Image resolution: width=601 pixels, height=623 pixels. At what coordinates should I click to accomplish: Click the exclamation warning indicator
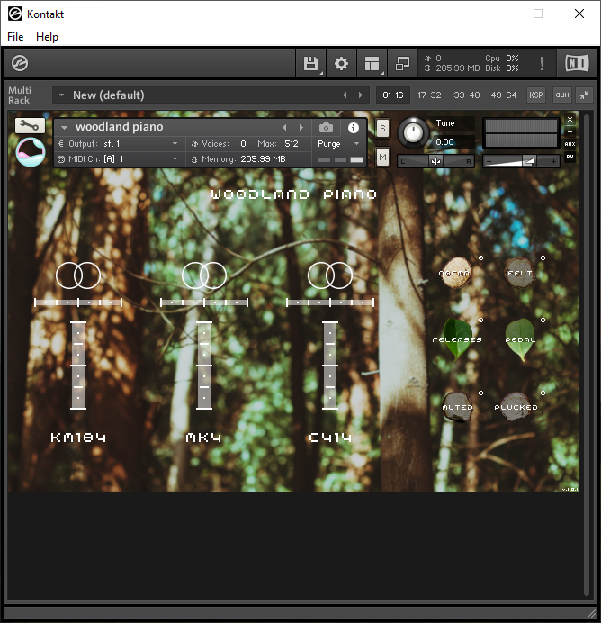542,64
